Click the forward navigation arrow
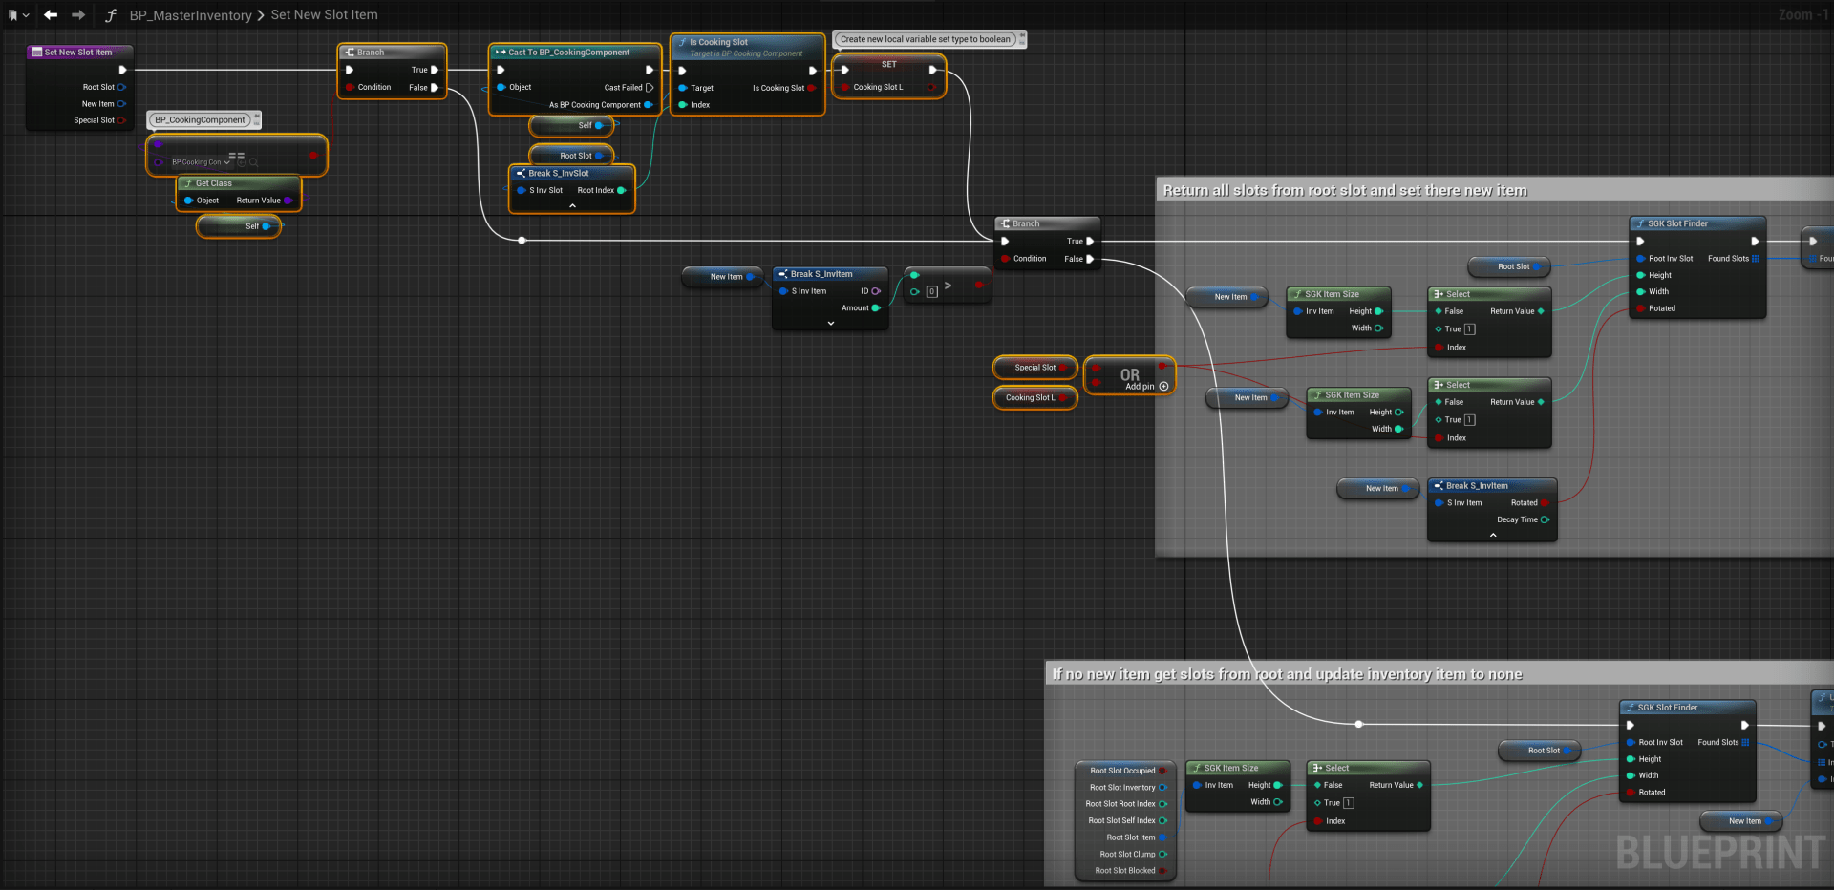Viewport: 1834px width, 890px height. point(78,15)
